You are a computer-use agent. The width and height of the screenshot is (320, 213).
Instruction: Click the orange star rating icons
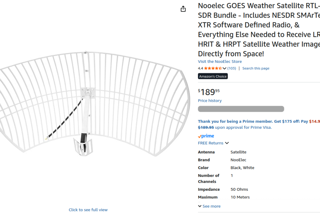[213, 68]
